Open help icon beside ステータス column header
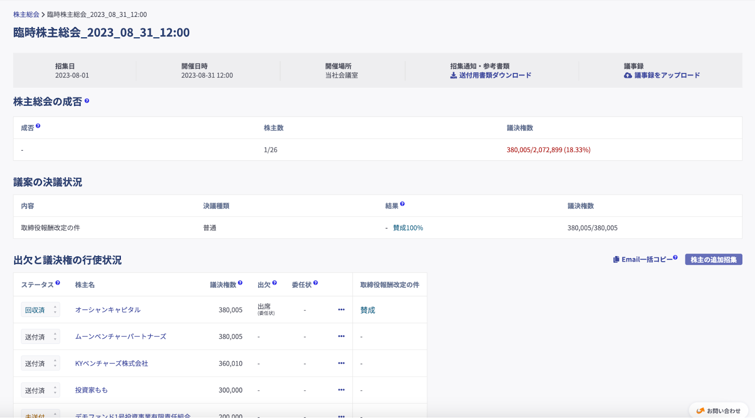 click(58, 283)
